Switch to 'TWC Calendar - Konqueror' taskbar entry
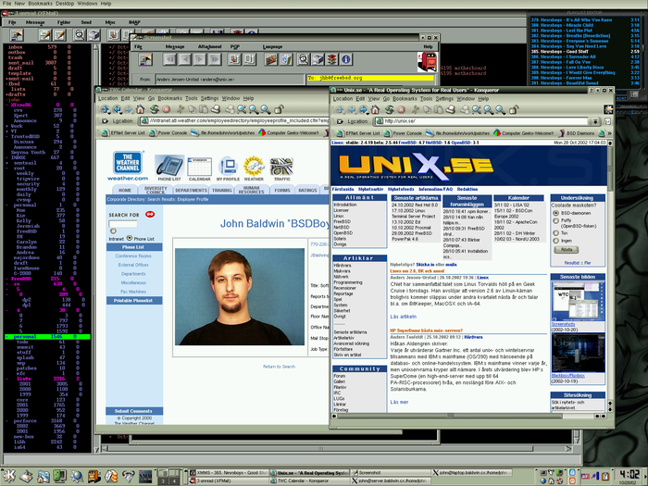This screenshot has height=486, width=648. (x=310, y=480)
